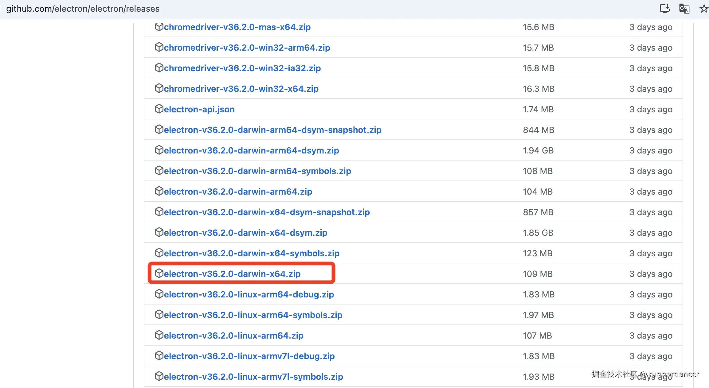
Task: Click package icon beside electron-v36.2.0-darwin-x64.zip
Action: pyautogui.click(x=159, y=274)
